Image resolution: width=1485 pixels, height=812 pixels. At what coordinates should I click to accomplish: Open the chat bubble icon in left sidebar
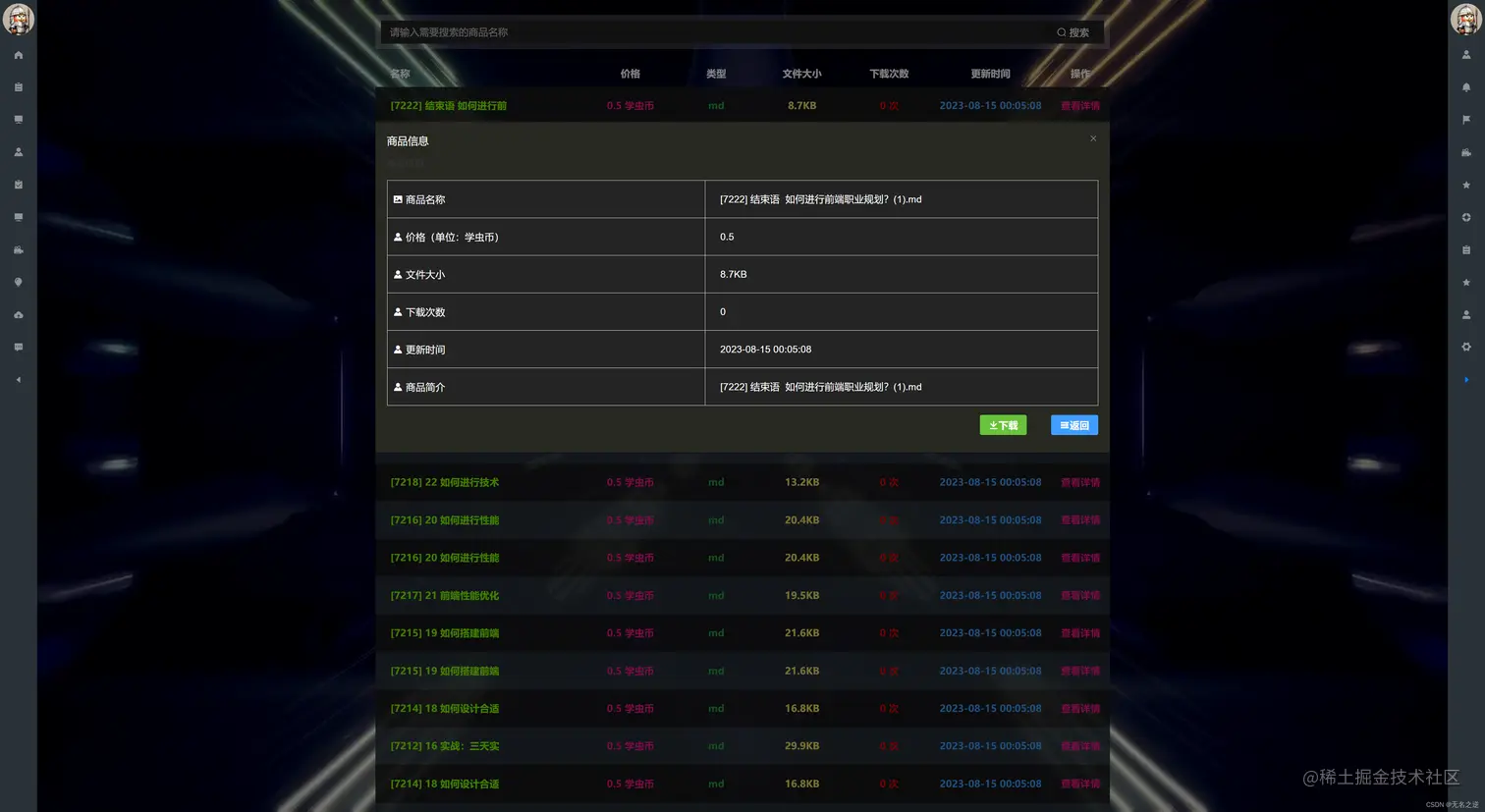18,347
